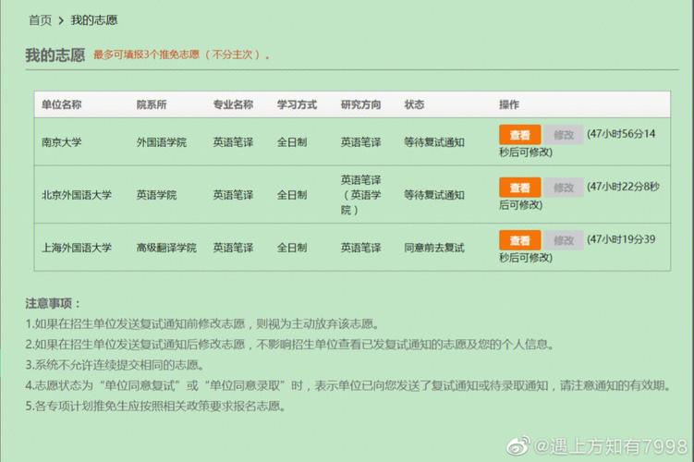Open the 首页 breadcrumb link

[x=41, y=20]
